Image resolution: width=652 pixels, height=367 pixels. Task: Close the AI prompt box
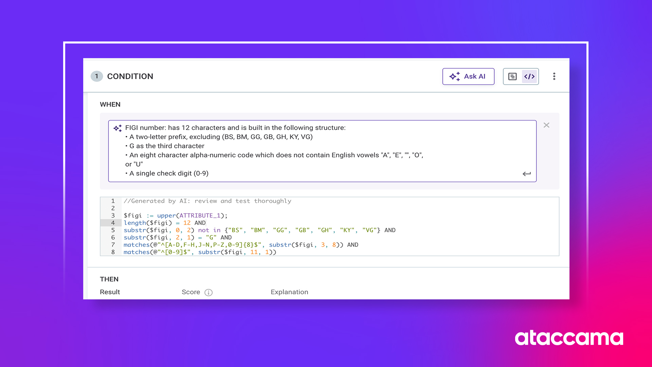coord(546,125)
